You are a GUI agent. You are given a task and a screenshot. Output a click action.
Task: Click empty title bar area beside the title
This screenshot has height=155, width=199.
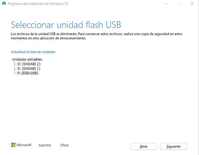click(114, 3)
